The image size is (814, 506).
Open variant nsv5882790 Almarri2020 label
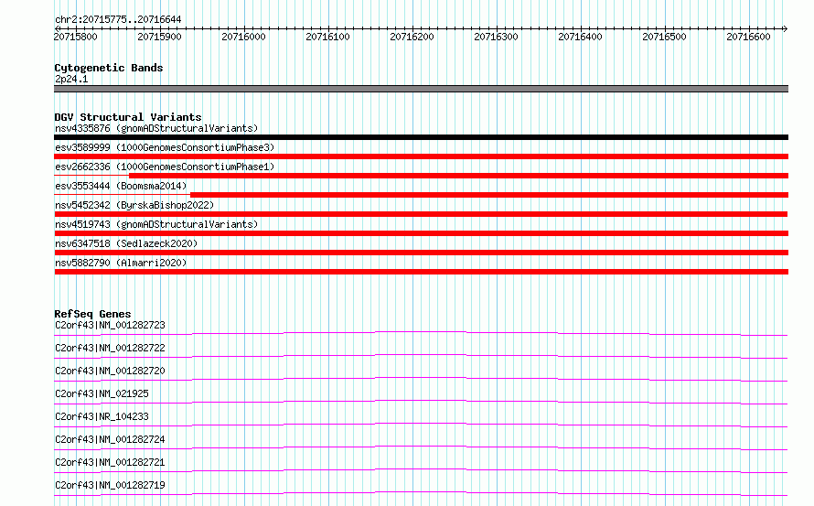[121, 263]
